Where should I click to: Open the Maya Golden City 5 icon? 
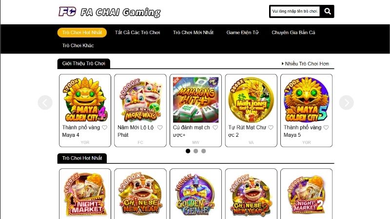[x=307, y=100]
